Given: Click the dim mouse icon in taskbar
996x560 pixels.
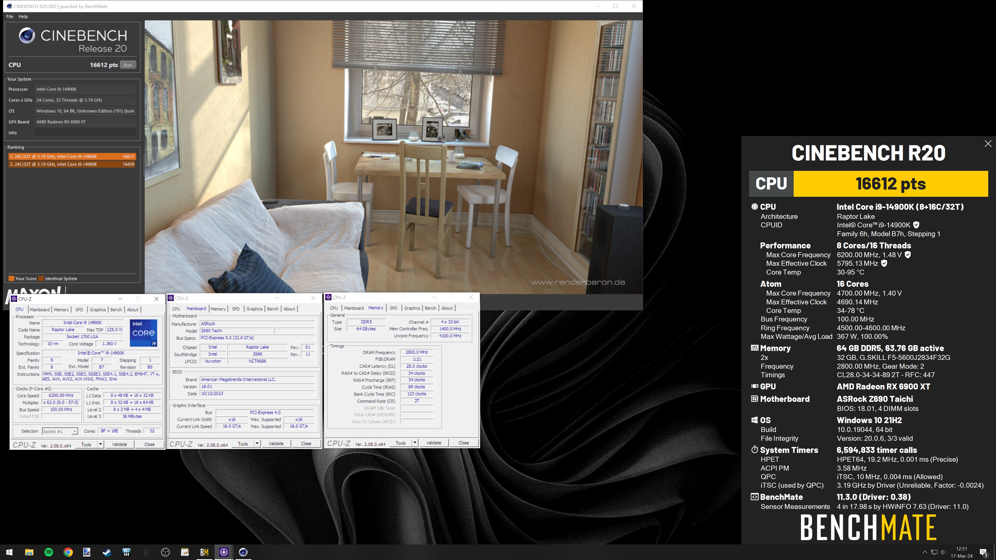Looking at the screenshot, I should click(146, 552).
